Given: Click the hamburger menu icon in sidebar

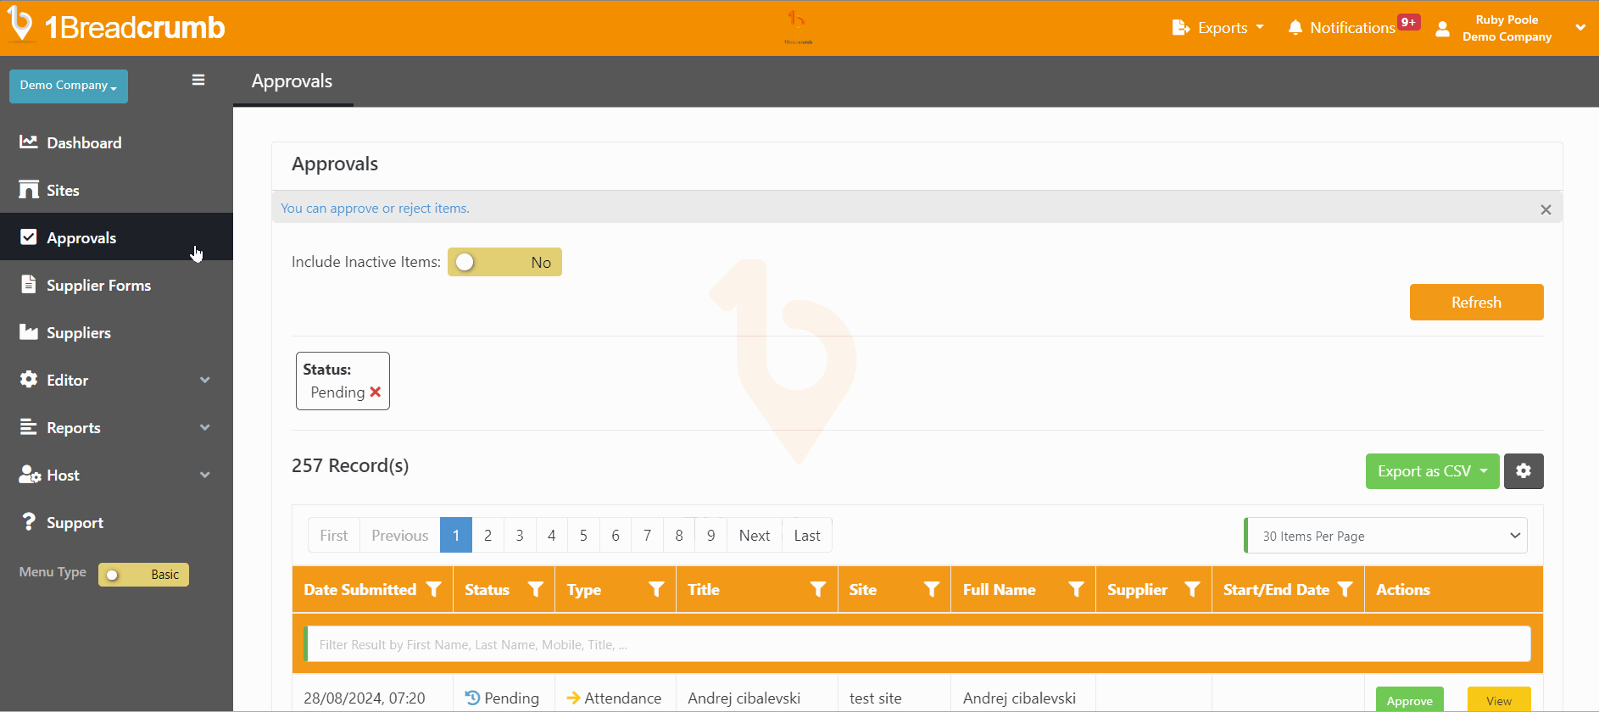Looking at the screenshot, I should click(198, 80).
